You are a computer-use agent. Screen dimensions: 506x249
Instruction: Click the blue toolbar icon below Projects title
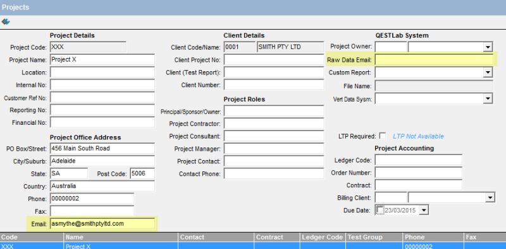(6, 22)
